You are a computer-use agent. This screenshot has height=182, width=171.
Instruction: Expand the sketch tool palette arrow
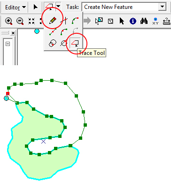58,7
